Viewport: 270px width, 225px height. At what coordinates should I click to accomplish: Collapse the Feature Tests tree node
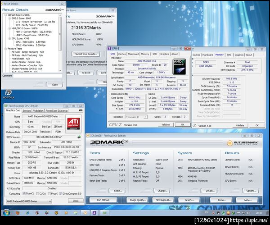pyautogui.click(x=6, y=49)
